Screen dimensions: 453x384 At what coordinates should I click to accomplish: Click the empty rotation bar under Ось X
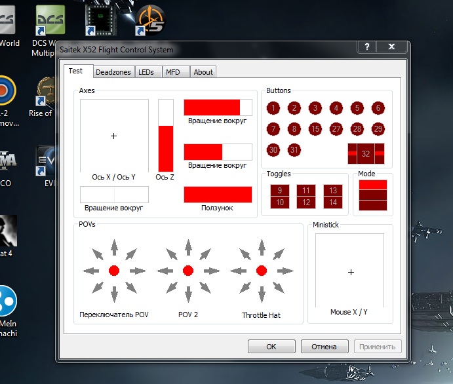click(x=115, y=195)
